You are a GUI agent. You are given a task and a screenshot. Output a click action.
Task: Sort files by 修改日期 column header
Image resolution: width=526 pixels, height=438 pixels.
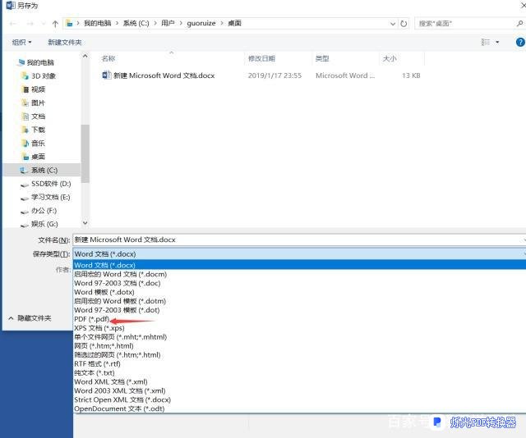pos(261,58)
